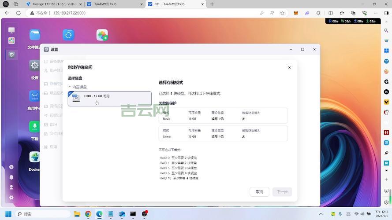392x220 pixels.
Task: Select the settings gear in left dock
Action: click(x=11, y=55)
